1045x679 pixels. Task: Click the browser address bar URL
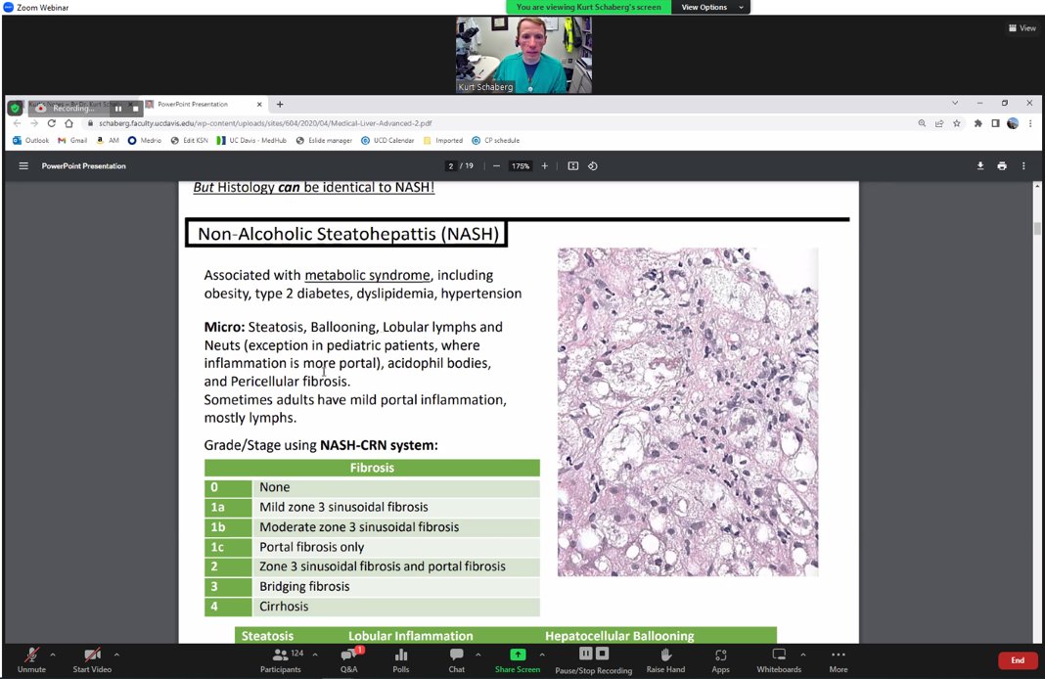[x=265, y=123]
